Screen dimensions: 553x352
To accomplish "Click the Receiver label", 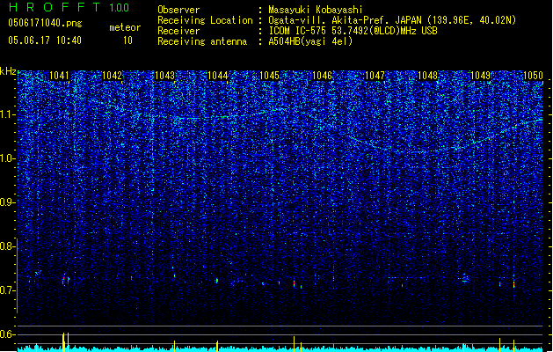I will [178, 31].
